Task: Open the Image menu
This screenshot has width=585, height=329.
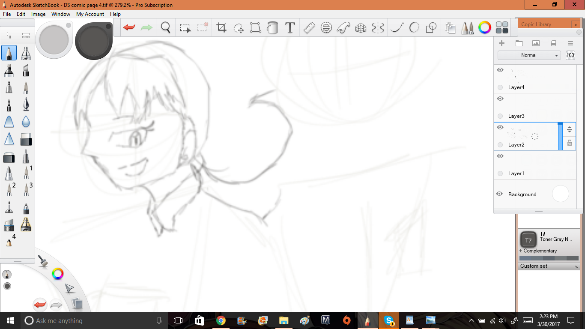Action: (38, 14)
